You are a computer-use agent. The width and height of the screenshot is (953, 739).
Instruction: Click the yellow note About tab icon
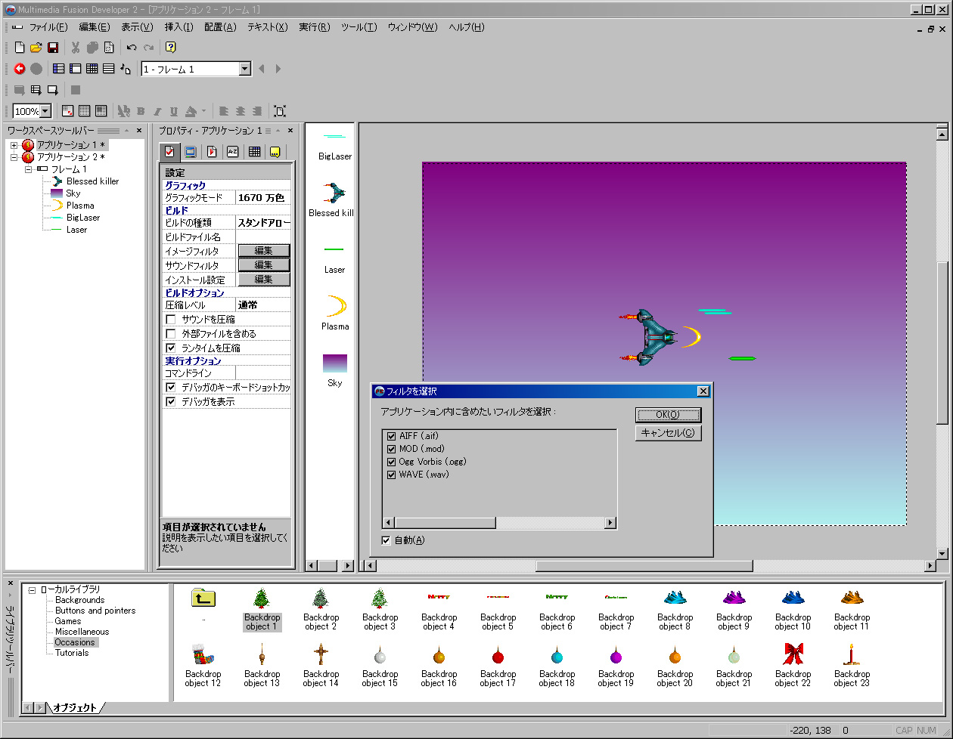275,152
